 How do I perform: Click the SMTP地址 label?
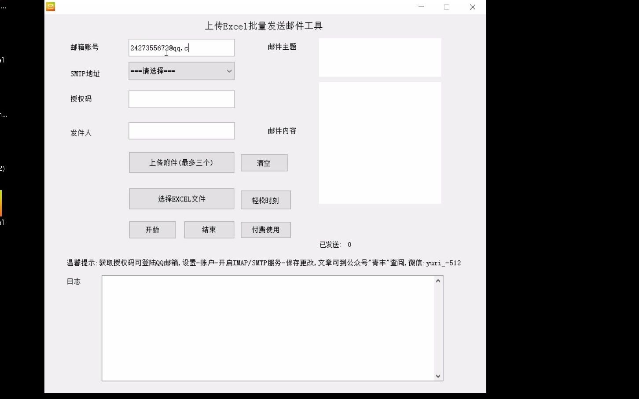(85, 73)
